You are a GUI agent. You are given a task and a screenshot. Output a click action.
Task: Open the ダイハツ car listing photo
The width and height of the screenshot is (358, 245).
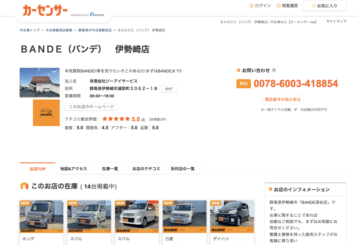232,216
